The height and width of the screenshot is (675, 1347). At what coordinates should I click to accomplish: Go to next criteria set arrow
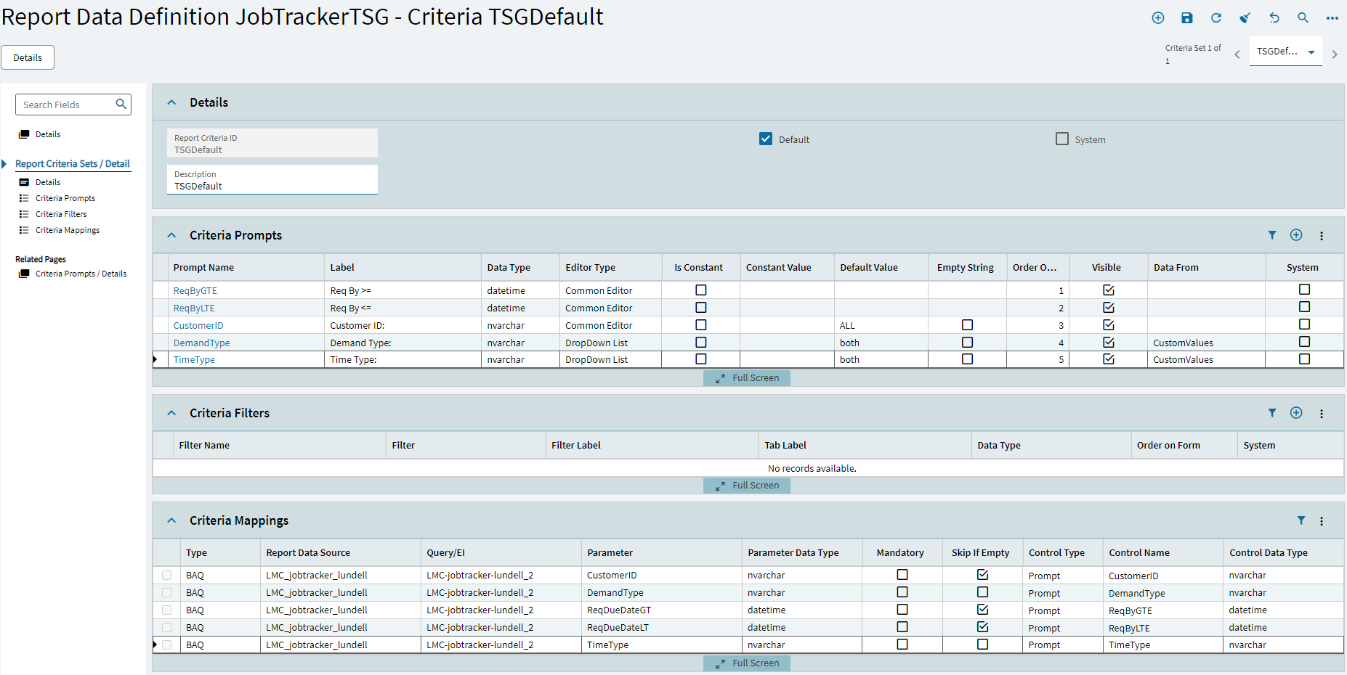point(1335,54)
